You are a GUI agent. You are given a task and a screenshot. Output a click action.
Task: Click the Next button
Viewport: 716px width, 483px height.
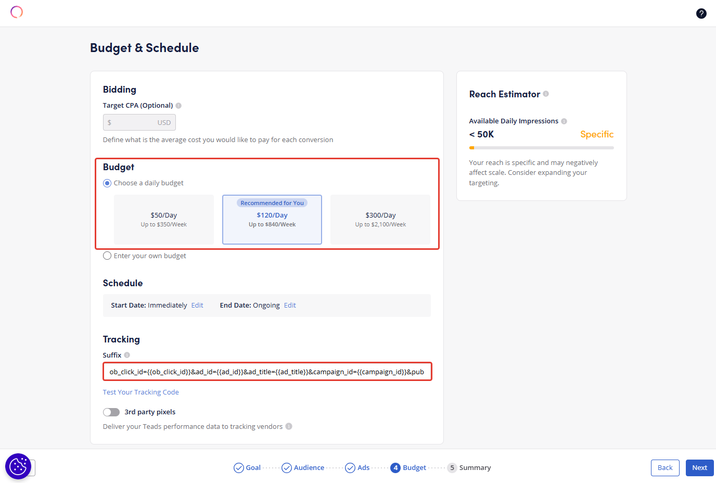tap(699, 467)
